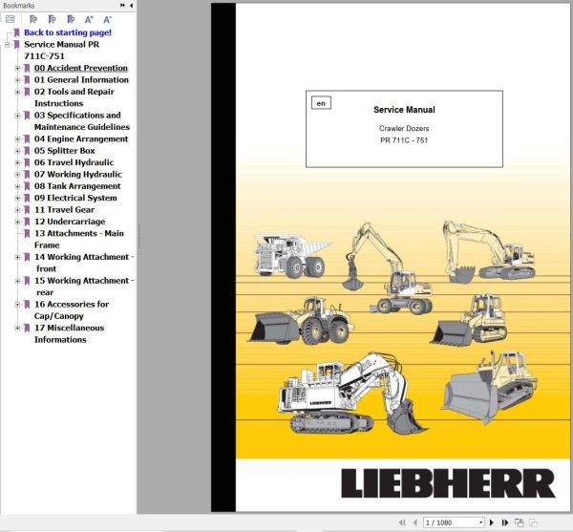Go to first page arrow icon
The width and height of the screenshot is (573, 532).
click(x=403, y=522)
